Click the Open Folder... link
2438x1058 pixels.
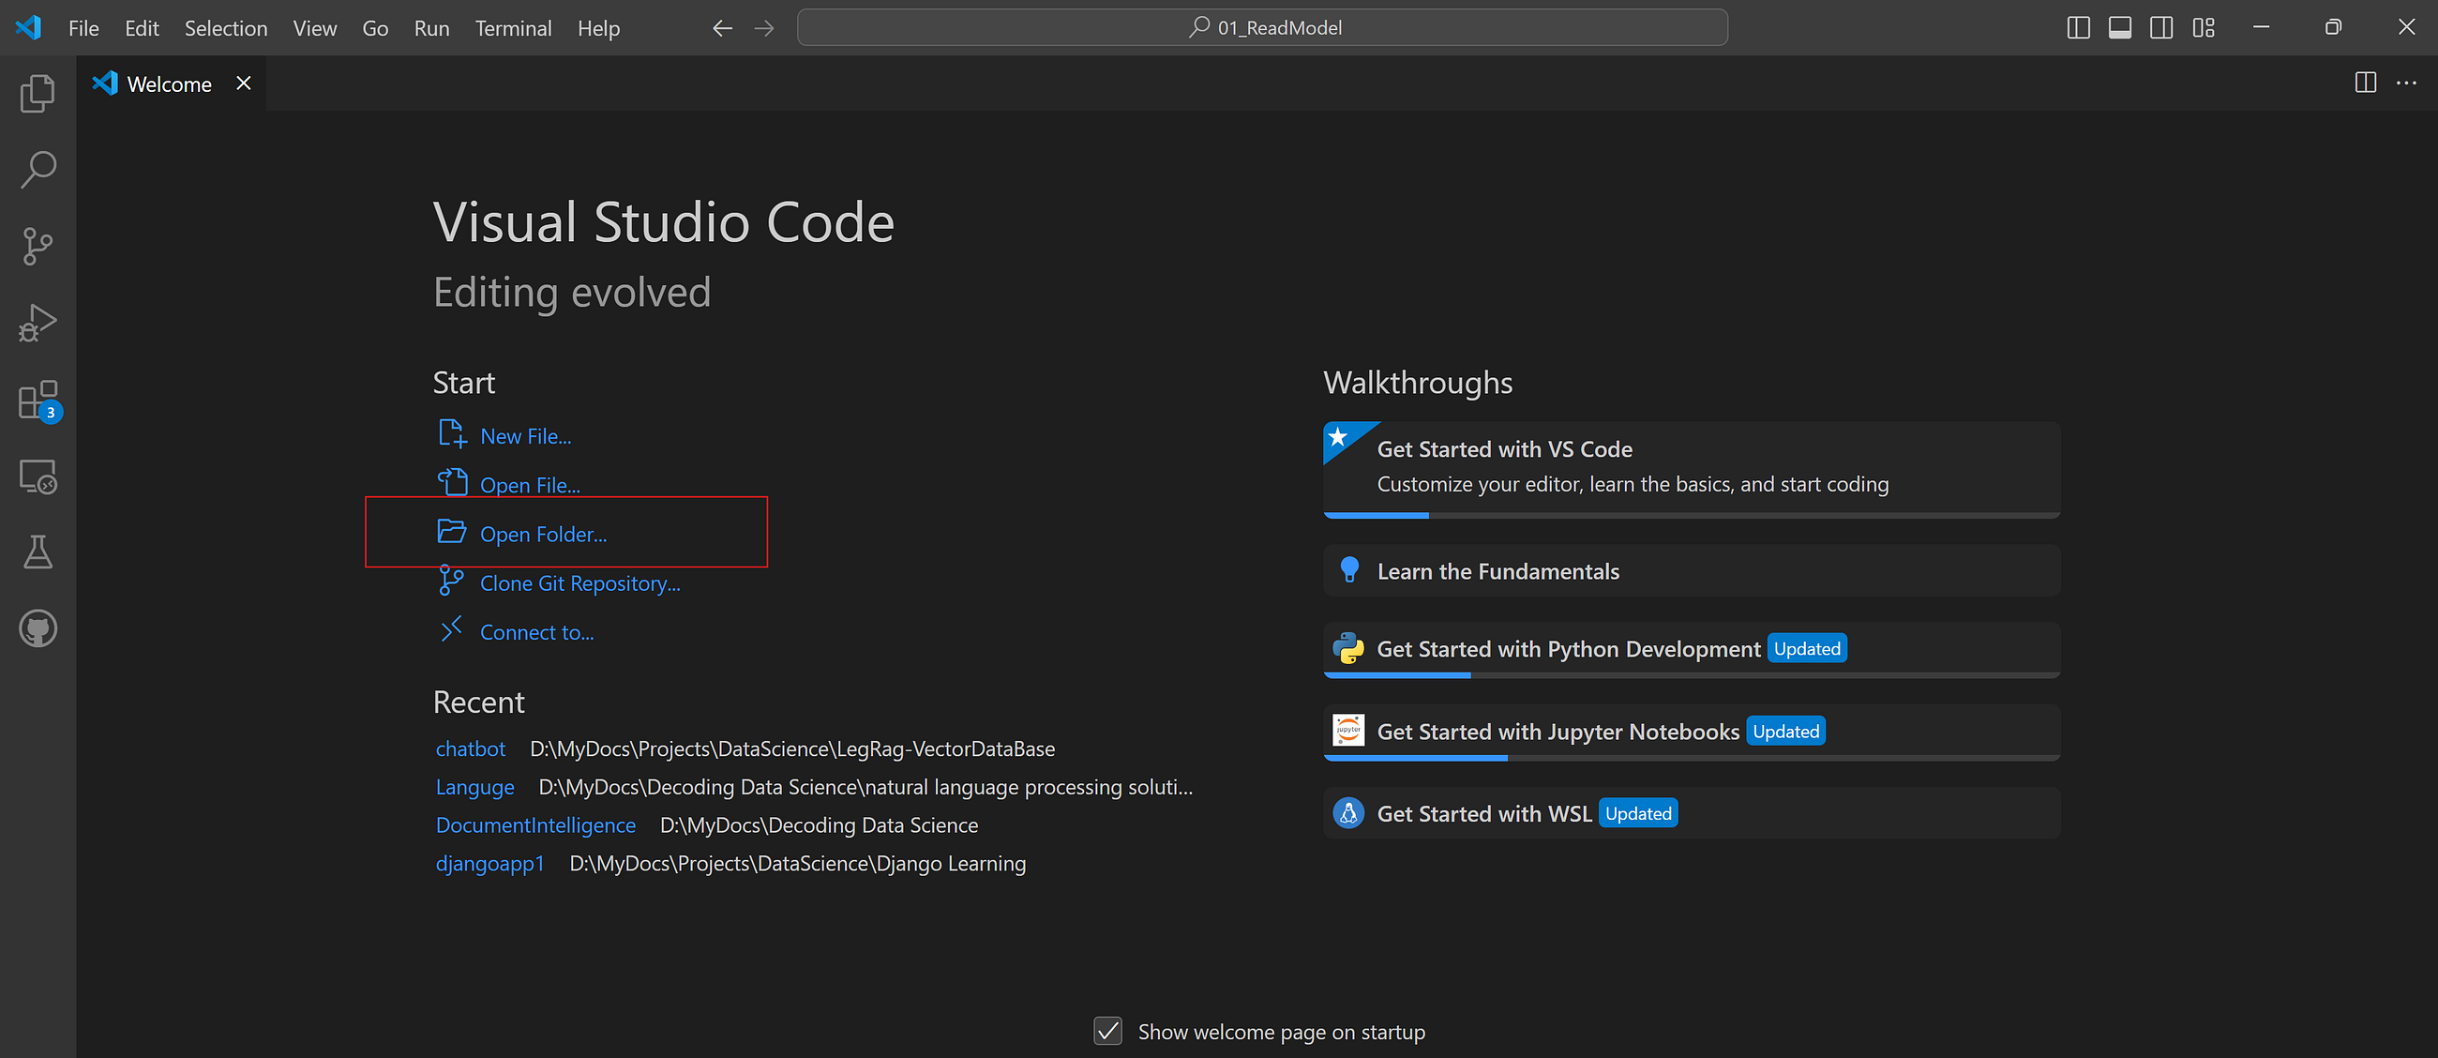(x=543, y=535)
